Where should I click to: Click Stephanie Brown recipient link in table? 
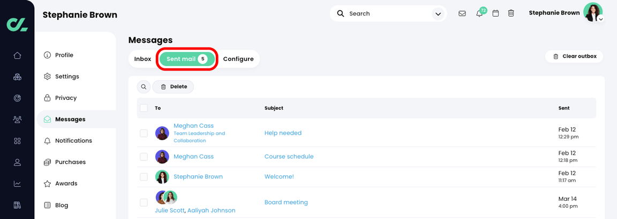pyautogui.click(x=198, y=177)
